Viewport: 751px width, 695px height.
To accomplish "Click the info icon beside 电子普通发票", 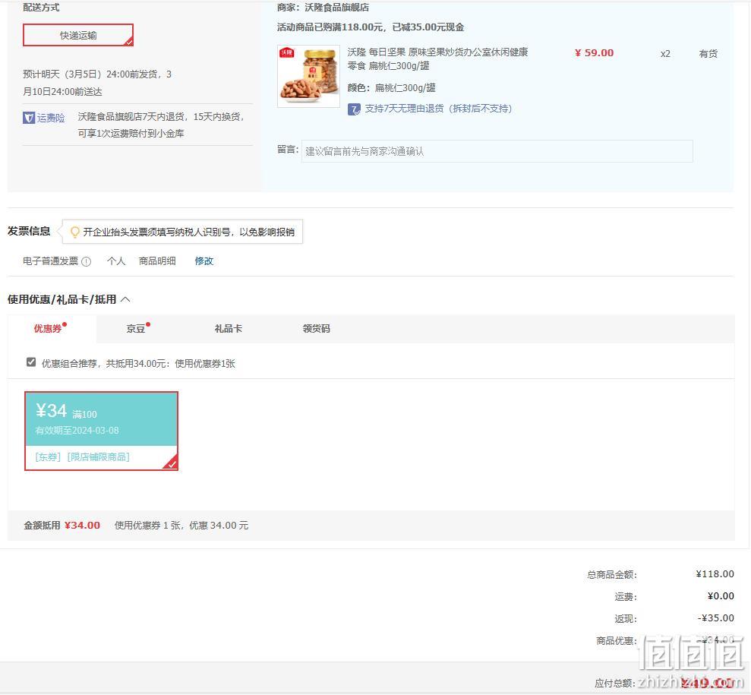I will tap(87, 261).
